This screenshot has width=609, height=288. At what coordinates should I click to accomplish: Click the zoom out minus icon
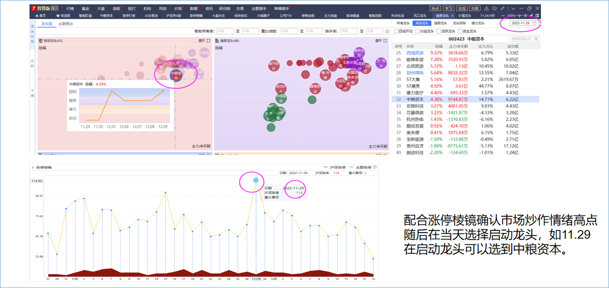503,16
